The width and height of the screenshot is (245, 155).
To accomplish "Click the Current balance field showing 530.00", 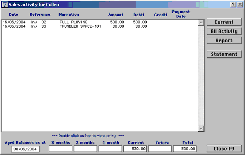I will [x=135, y=149].
